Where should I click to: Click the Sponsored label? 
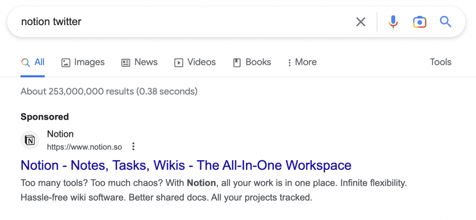[45, 117]
